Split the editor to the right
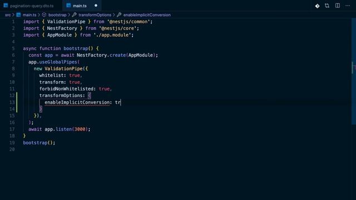Viewport: 356px width, 200px height. pyautogui.click(x=338, y=6)
